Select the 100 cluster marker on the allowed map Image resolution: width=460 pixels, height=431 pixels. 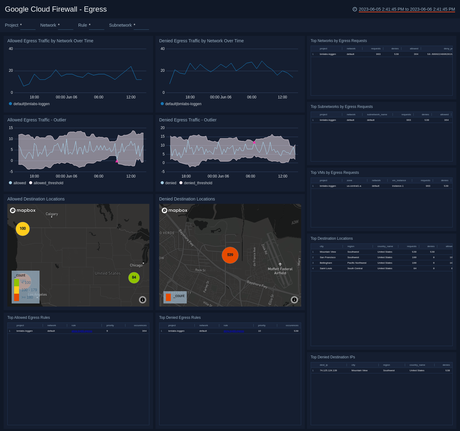click(x=22, y=228)
